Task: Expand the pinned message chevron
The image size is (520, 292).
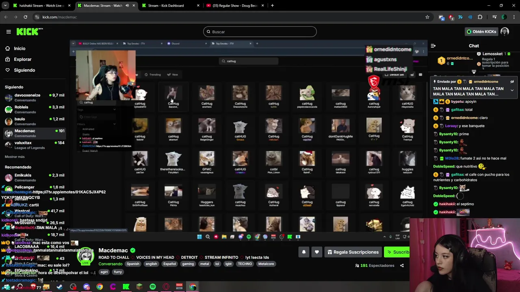Action: click(x=512, y=90)
